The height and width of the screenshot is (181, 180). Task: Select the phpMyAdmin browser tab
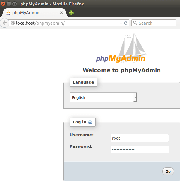[34, 13]
